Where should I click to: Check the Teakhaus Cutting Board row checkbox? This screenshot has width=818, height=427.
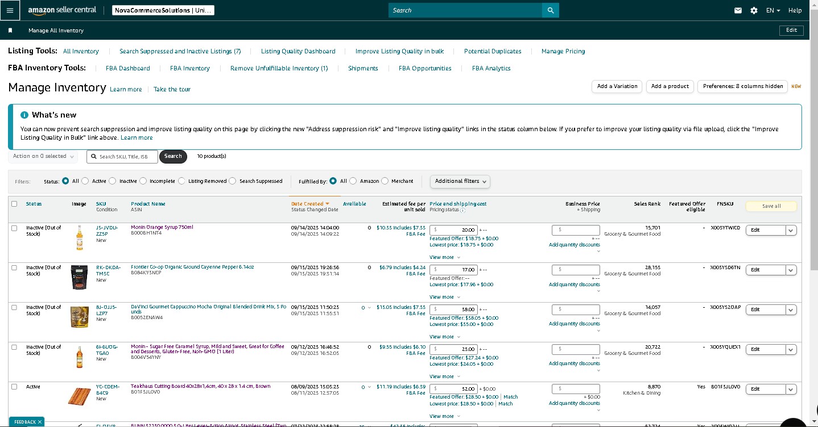click(14, 387)
